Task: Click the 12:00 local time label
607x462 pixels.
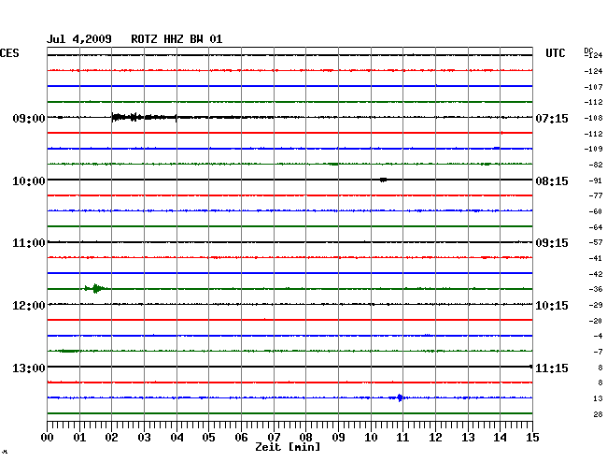Action: (x=29, y=306)
